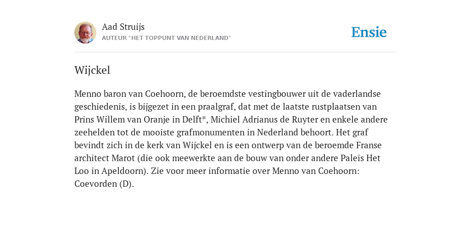Image resolution: width=470 pixels, height=235 pixels.
Task: Click 'Michiel Adrianus de Ruyter' in the paragraph
Action: click(x=264, y=120)
